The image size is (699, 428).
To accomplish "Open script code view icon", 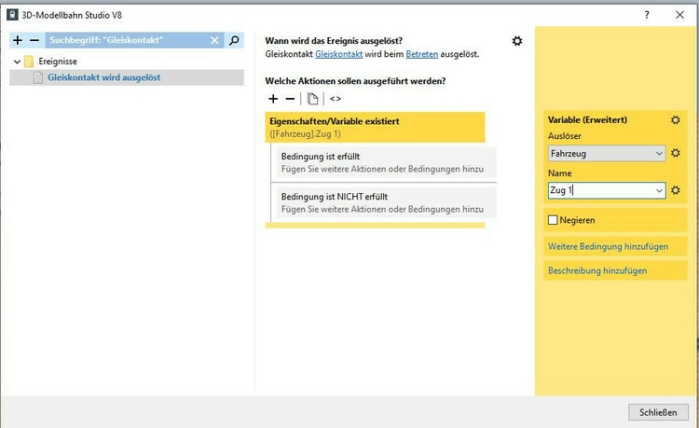I will [x=336, y=99].
